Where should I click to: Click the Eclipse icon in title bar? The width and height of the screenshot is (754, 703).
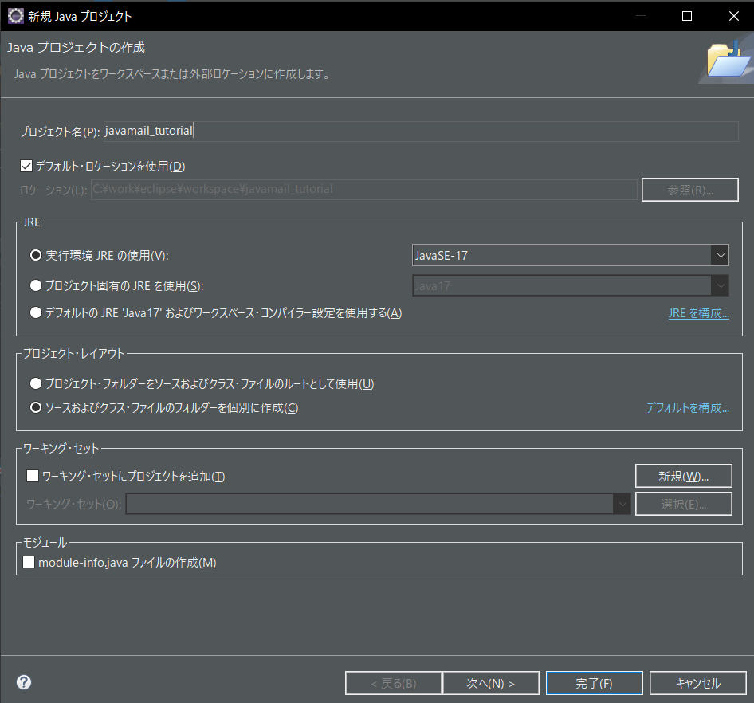pyautogui.click(x=15, y=15)
